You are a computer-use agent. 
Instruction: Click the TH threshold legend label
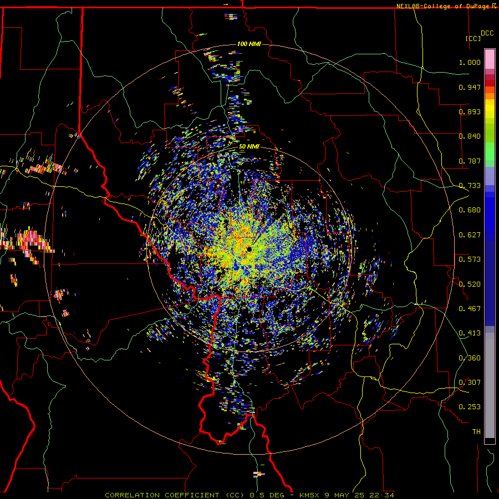(476, 432)
